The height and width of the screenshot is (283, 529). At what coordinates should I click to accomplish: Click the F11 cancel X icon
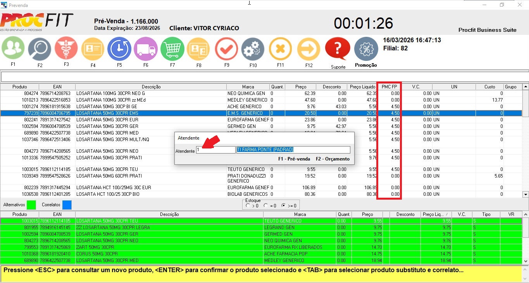280,49
